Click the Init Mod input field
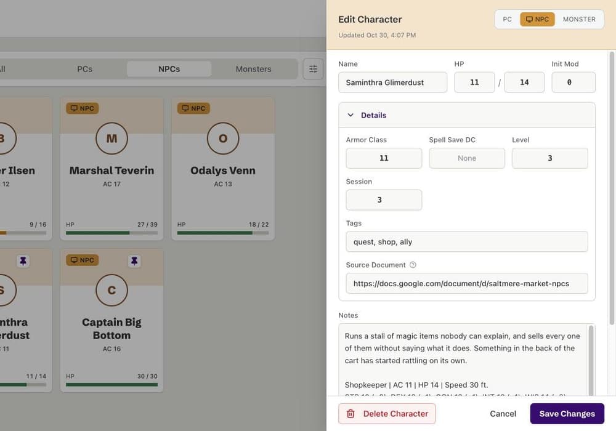This screenshot has width=616, height=431. pyautogui.click(x=573, y=83)
